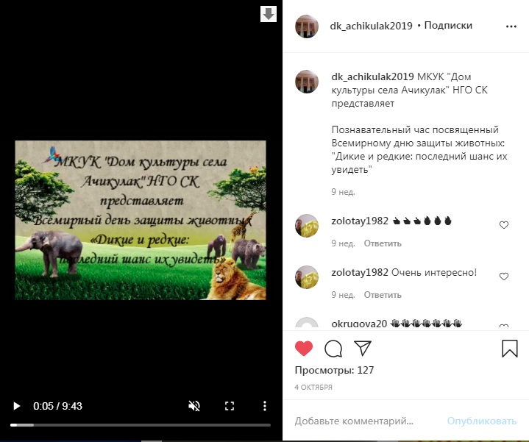
Task: Open dk_achikulak2019 profile from header username
Action: 371,26
